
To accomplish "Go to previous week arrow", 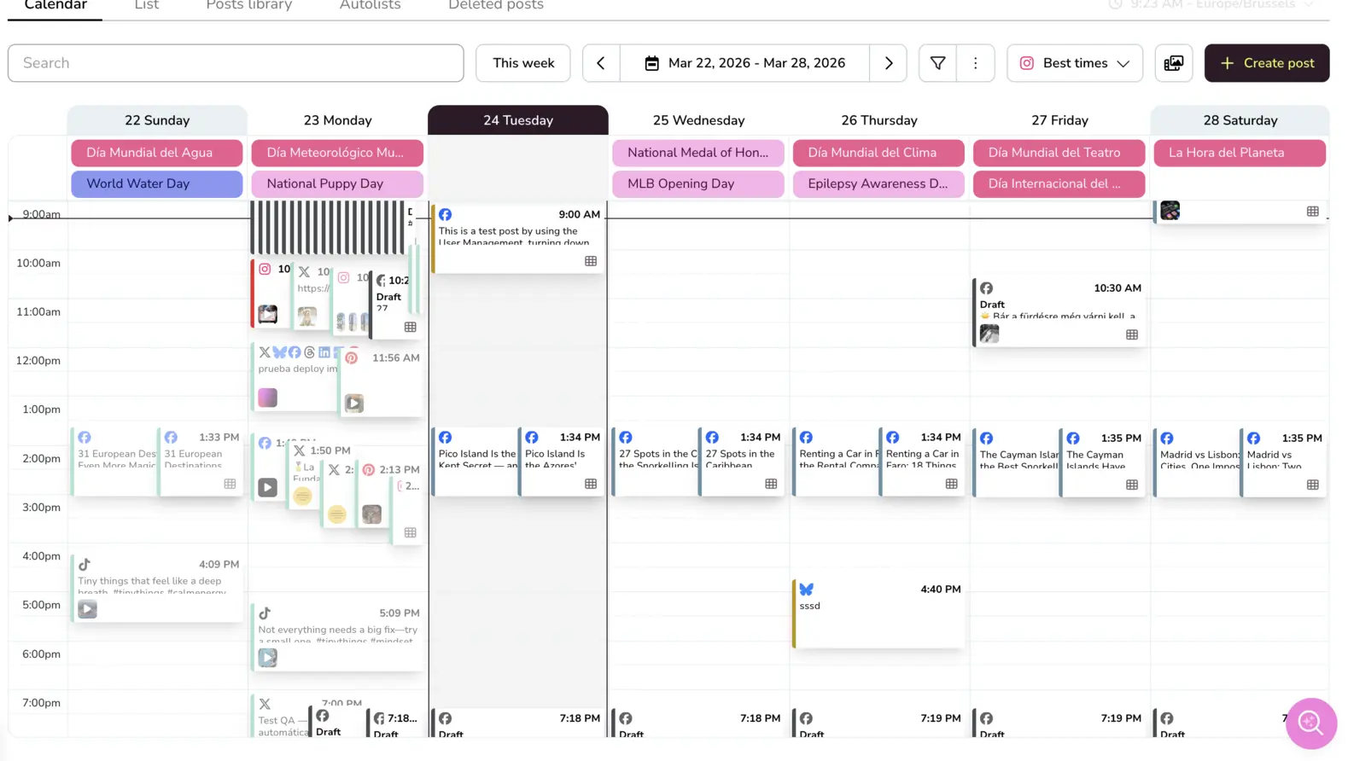I will (x=601, y=63).
